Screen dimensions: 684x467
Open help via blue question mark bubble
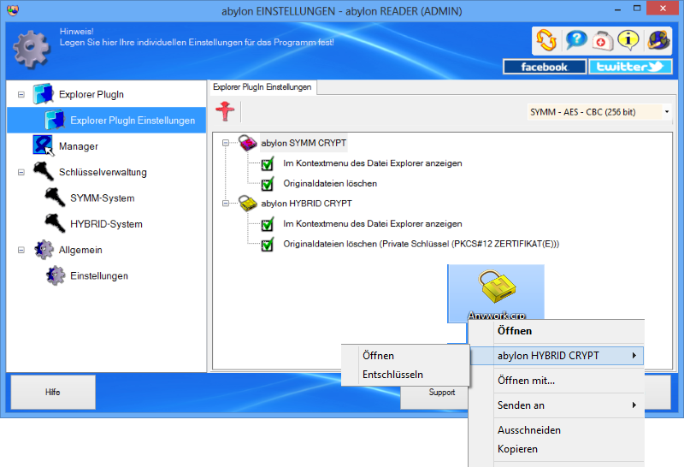[x=575, y=40]
